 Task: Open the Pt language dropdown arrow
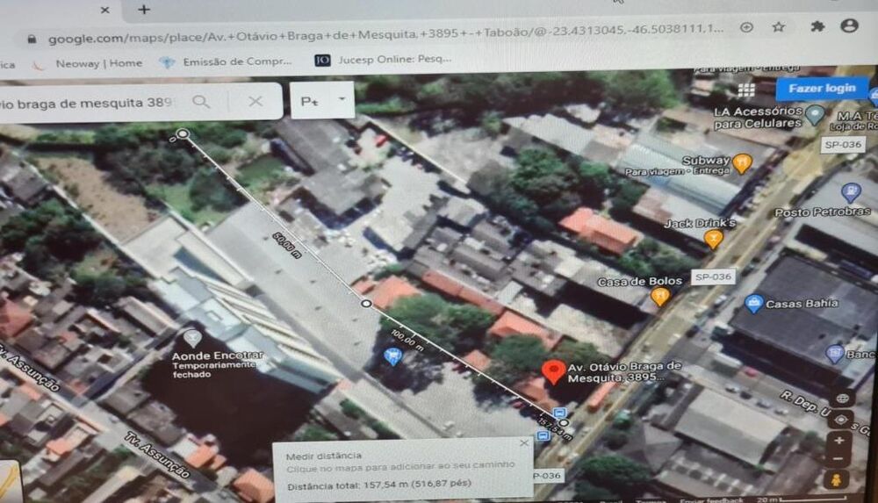click(x=342, y=100)
